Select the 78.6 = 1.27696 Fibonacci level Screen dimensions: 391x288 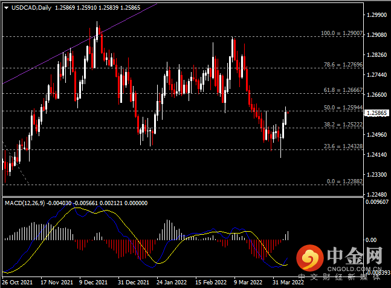343,64
